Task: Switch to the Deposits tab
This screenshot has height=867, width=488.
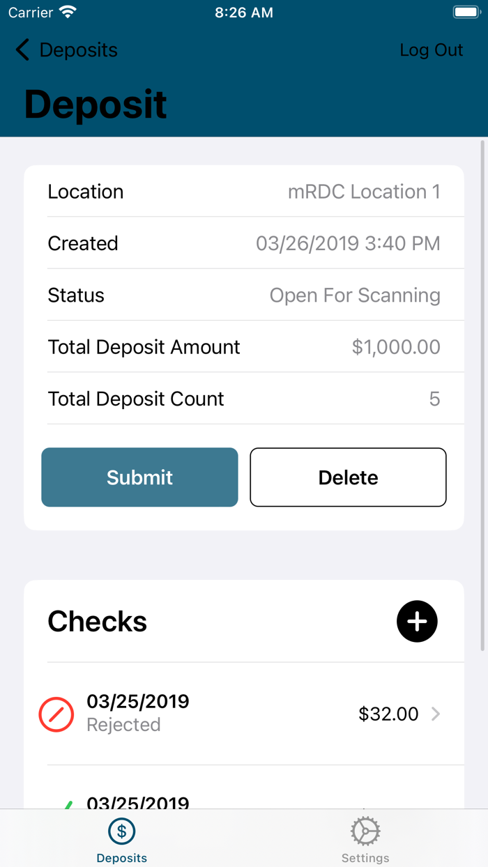Action: [121, 838]
